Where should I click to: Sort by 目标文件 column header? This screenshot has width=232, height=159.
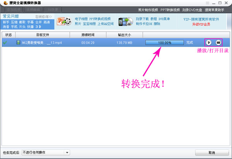pos(43,35)
